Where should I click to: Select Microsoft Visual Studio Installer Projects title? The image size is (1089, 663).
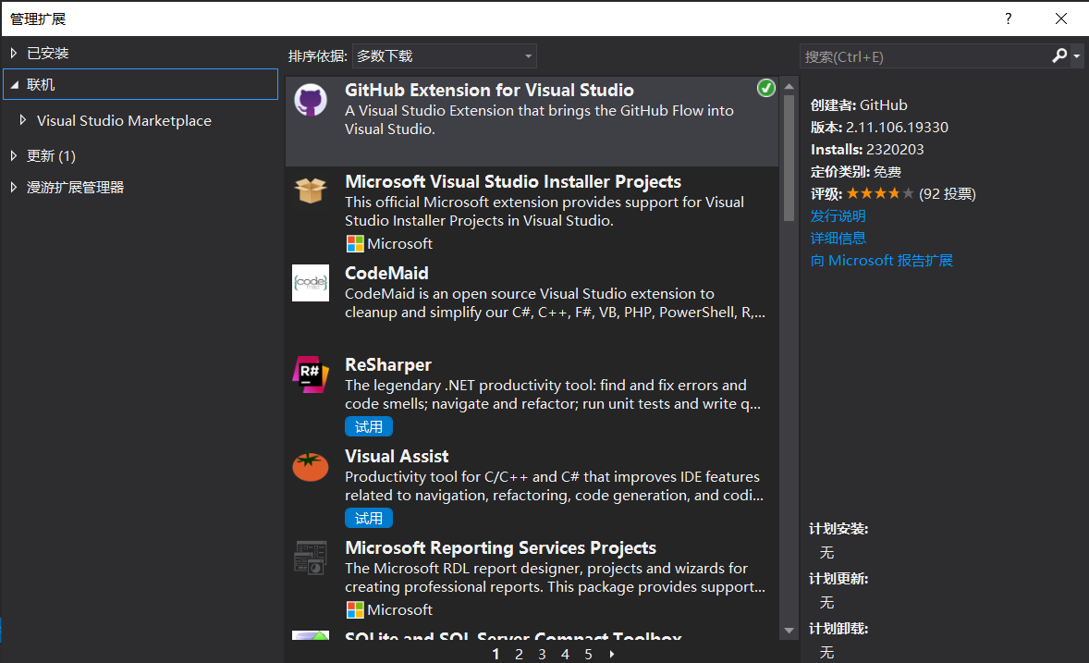[513, 182]
